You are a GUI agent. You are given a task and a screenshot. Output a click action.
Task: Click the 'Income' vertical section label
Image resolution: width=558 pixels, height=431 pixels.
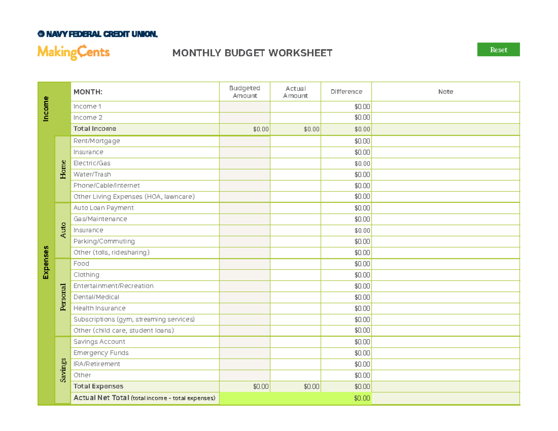click(46, 109)
